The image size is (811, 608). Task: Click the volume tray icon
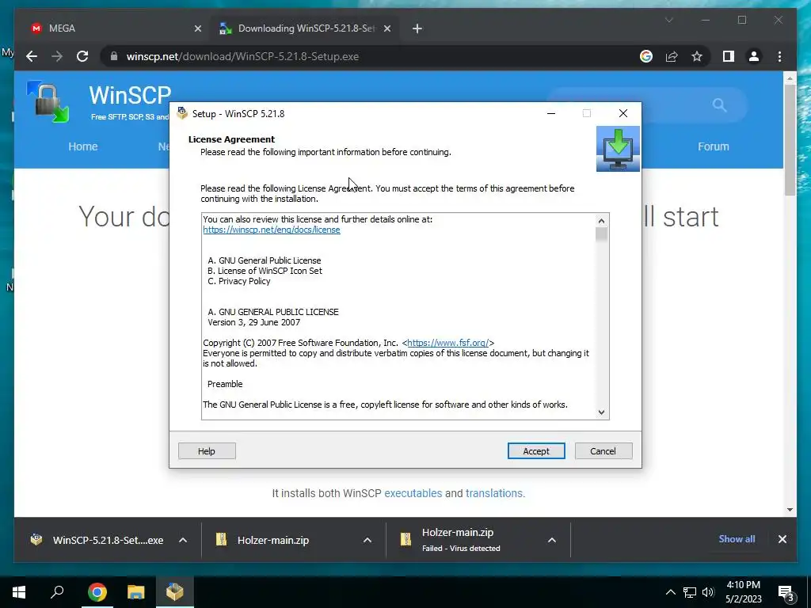tap(708, 592)
